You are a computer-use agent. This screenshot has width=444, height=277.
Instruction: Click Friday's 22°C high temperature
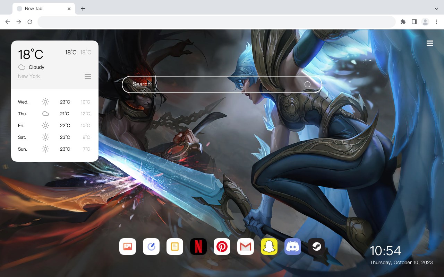[x=65, y=125]
